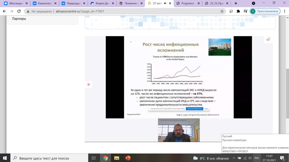Click the Партнеры sidebar link

coord(19,19)
